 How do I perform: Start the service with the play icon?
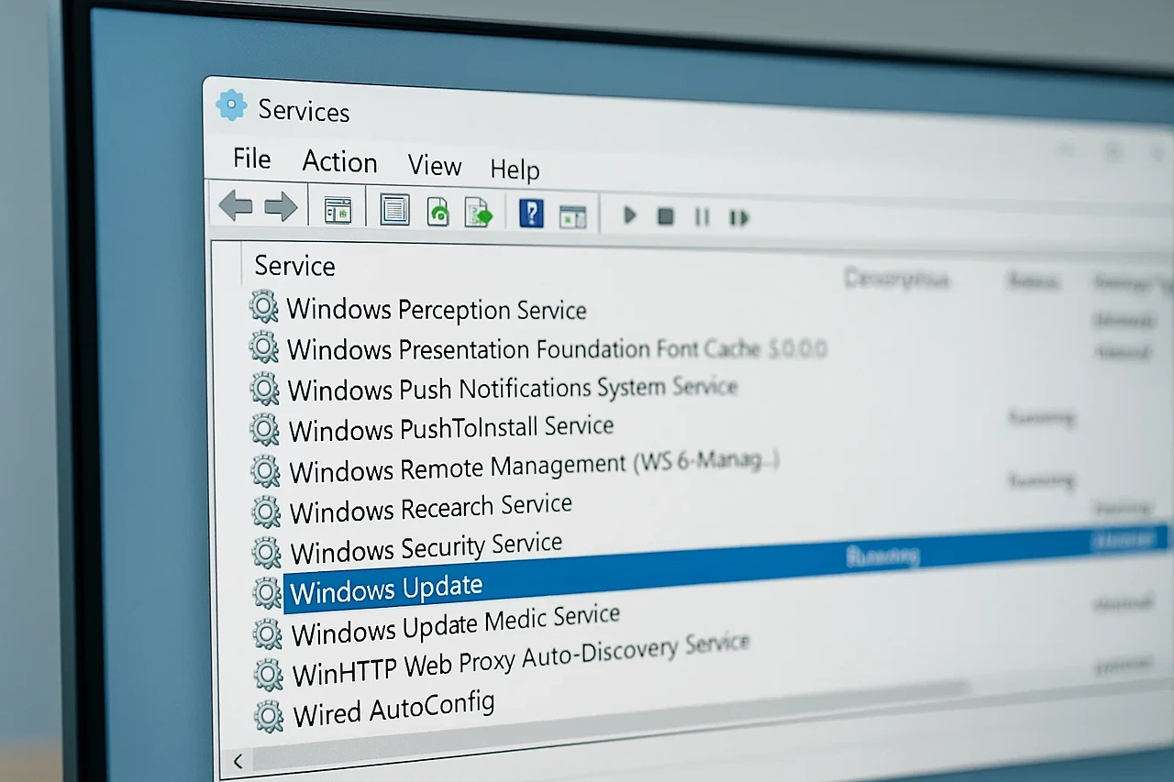pos(630,215)
